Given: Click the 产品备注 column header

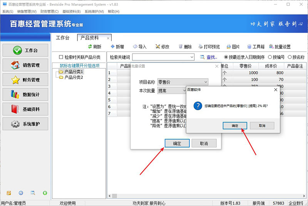Looking at the screenshot, I should click(x=295, y=66).
